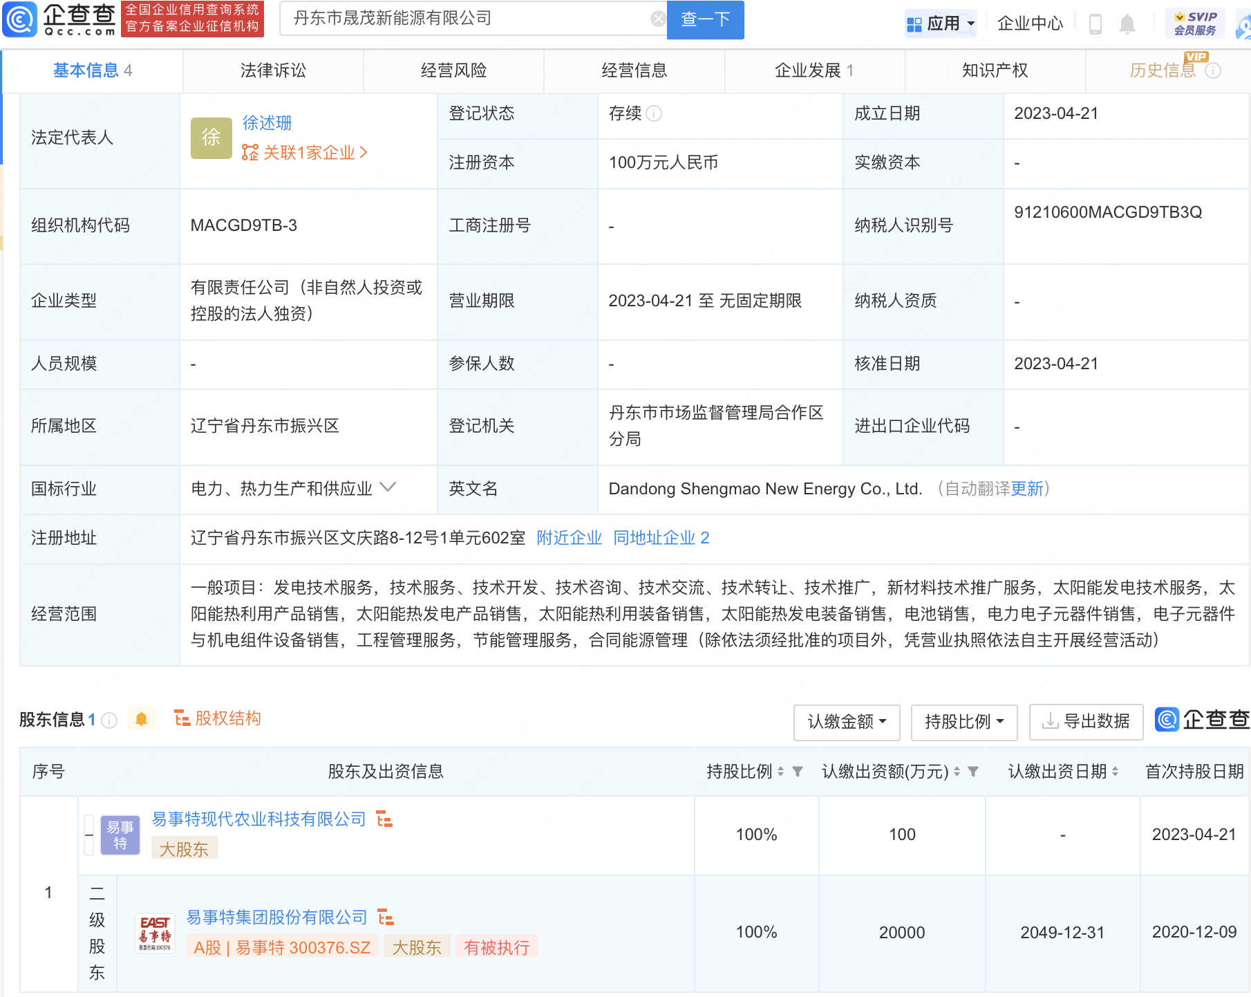Switch to 经营风险 tab

tap(453, 71)
